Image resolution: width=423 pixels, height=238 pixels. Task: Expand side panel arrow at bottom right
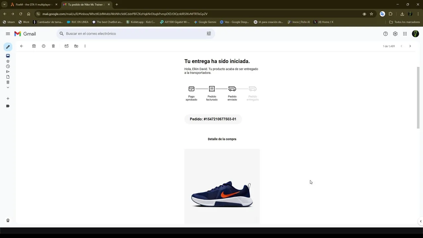tap(420, 221)
